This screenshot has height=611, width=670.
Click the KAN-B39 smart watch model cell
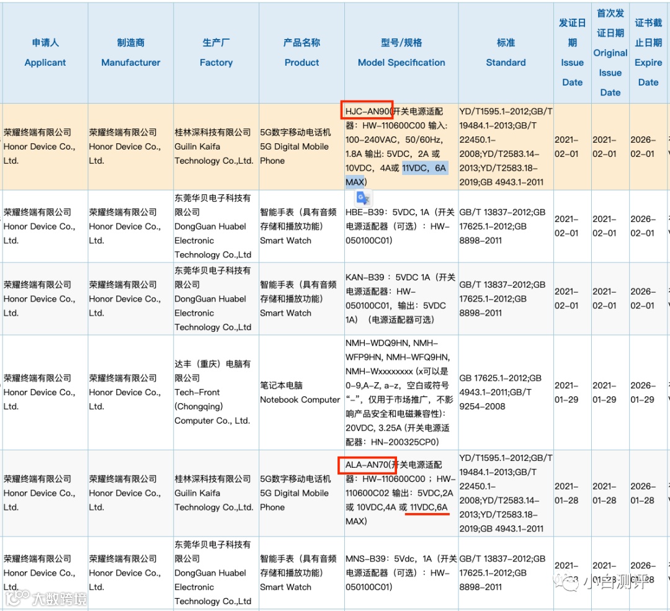401,298
